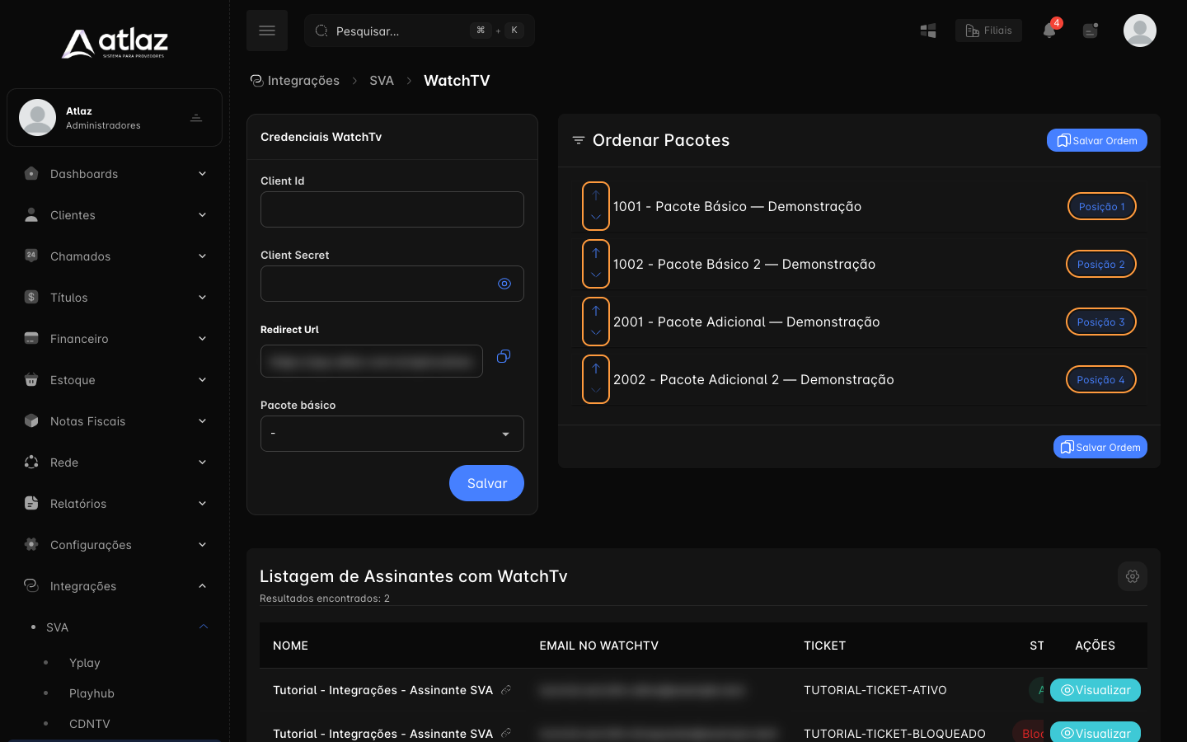Open the Filiais selector in the header
1187x742 pixels.
988,31
